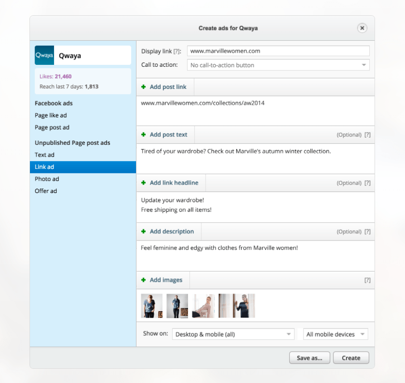
Task: Click Add images
Action: tap(166, 280)
